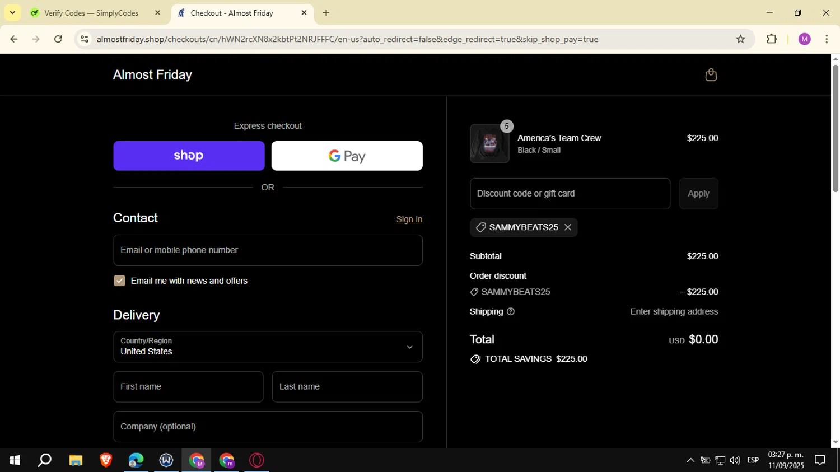Remove the SAMMYBEATS25 discount code

point(568,227)
